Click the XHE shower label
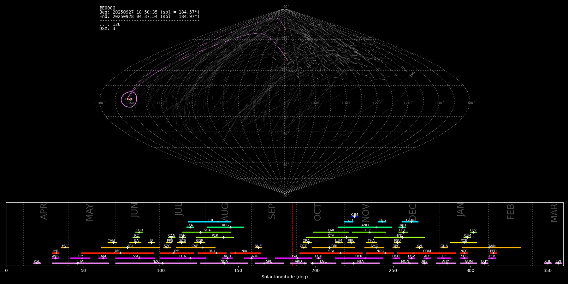 pyautogui.click(x=548, y=262)
